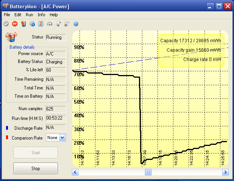Click the disabled Start button
This screenshot has width=234, height=181.
[x=36, y=153]
